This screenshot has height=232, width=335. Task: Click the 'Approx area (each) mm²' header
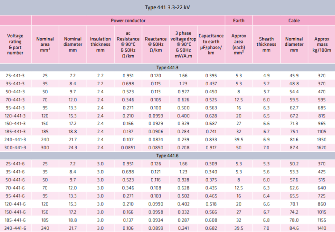[239, 44]
